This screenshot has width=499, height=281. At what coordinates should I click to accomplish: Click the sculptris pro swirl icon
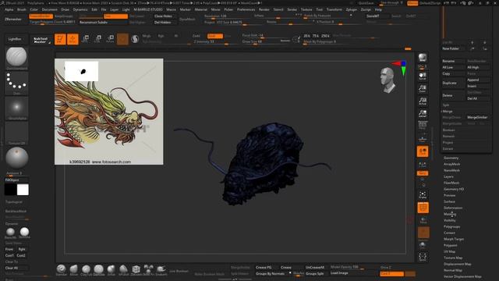[x=135, y=39]
